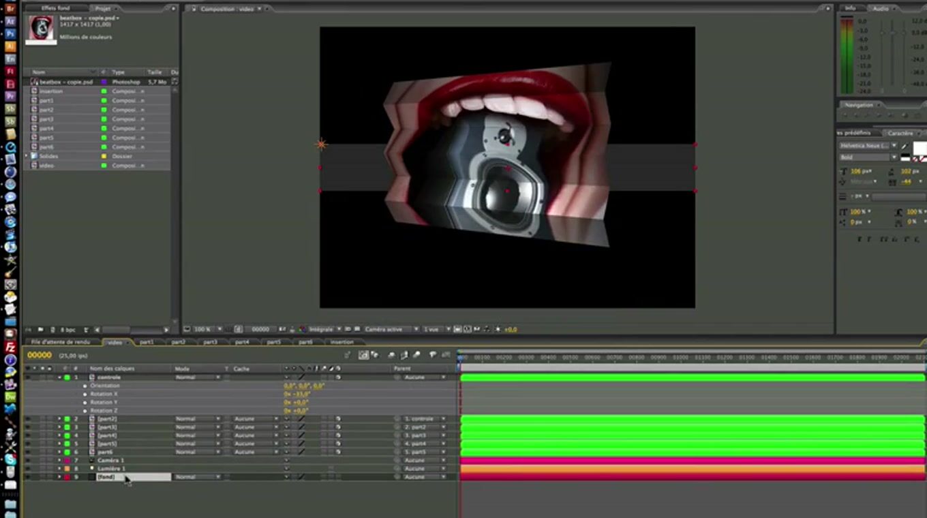
Task: Expand the Solides folder in Project panel
Action: point(27,156)
